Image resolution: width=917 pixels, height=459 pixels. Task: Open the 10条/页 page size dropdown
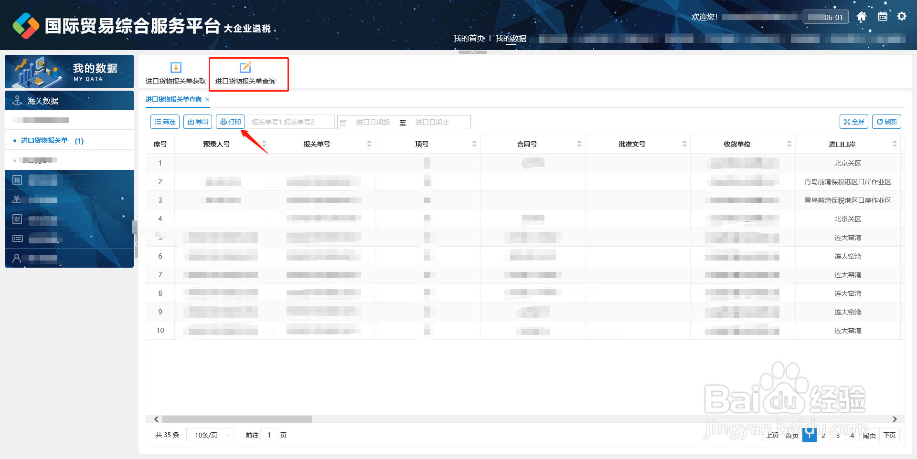click(210, 435)
